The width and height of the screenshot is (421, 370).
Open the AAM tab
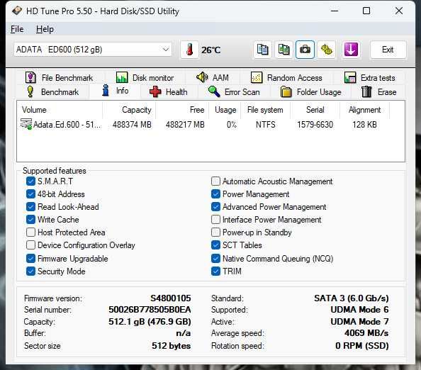pyautogui.click(x=213, y=77)
